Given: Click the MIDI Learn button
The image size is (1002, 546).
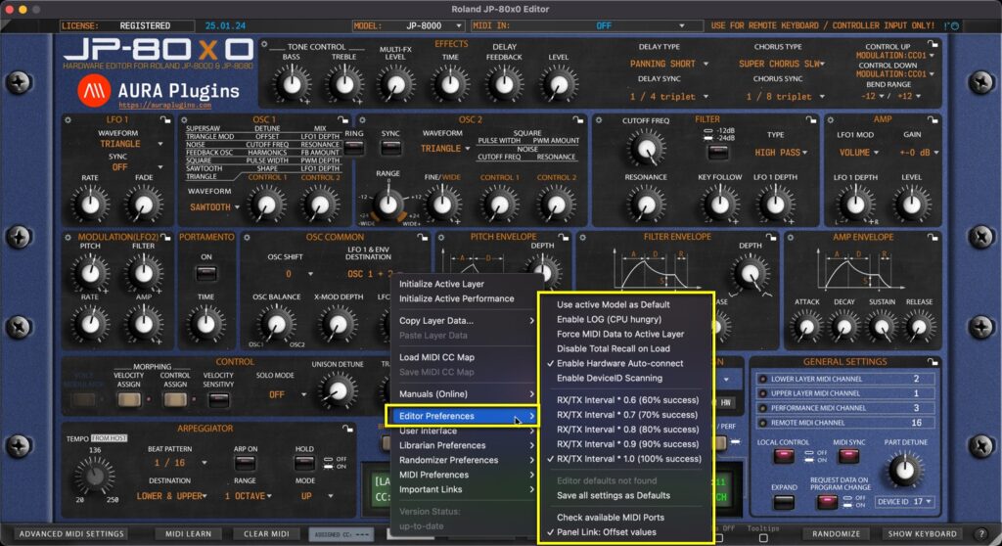Looking at the screenshot, I should (x=188, y=534).
